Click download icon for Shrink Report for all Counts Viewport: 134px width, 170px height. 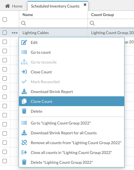pos(24,133)
